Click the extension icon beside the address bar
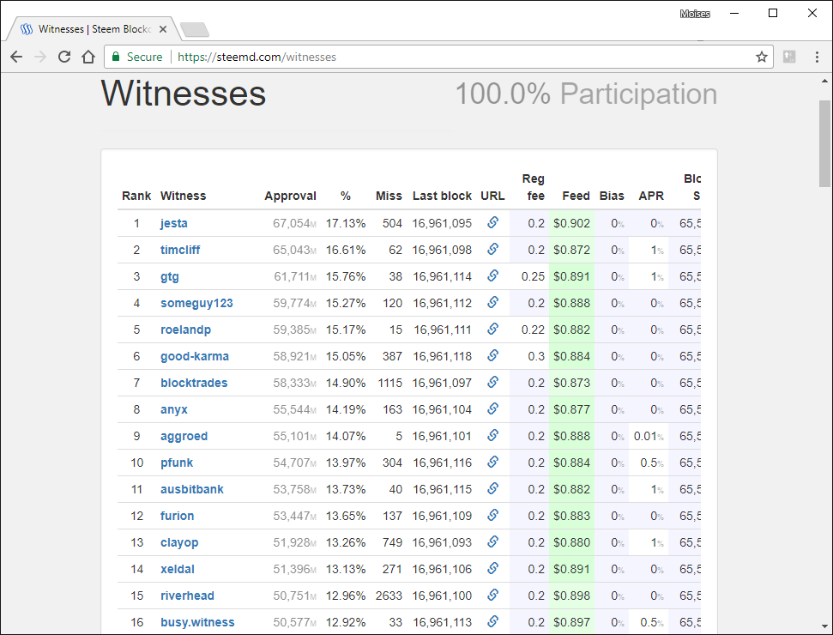833x635 pixels. pyautogui.click(x=789, y=57)
